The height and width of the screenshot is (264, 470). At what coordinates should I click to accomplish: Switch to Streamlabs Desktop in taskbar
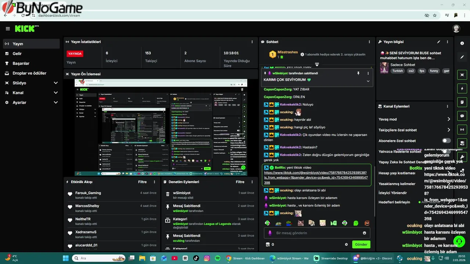[x=331, y=258]
